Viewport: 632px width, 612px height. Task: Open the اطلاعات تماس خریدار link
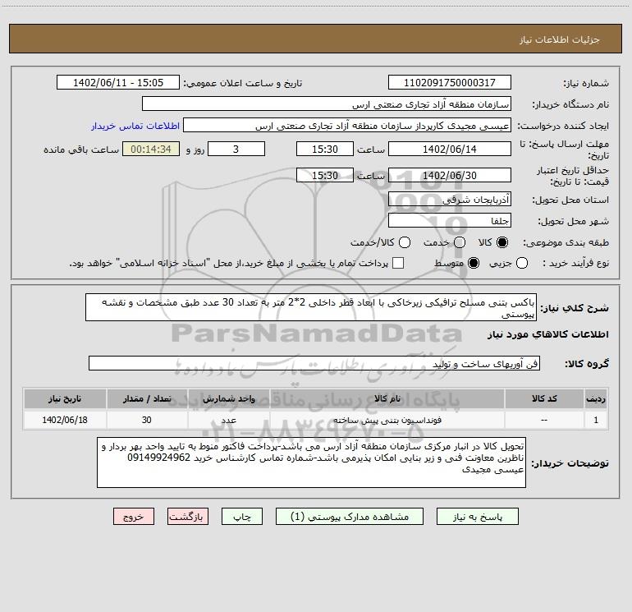tap(135, 126)
